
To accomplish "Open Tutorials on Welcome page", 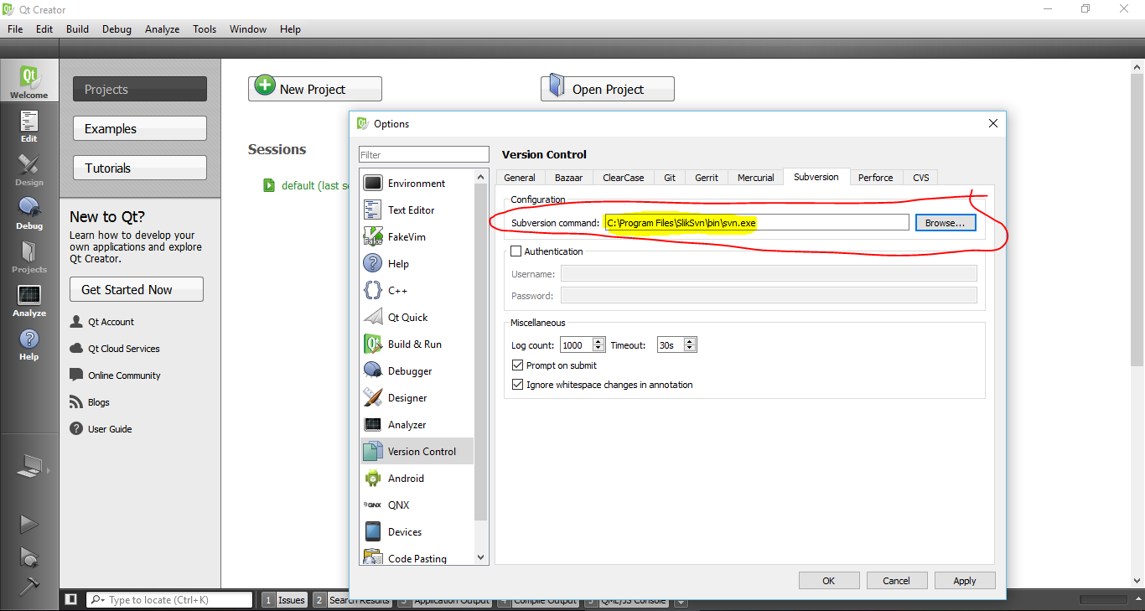I will (x=140, y=168).
